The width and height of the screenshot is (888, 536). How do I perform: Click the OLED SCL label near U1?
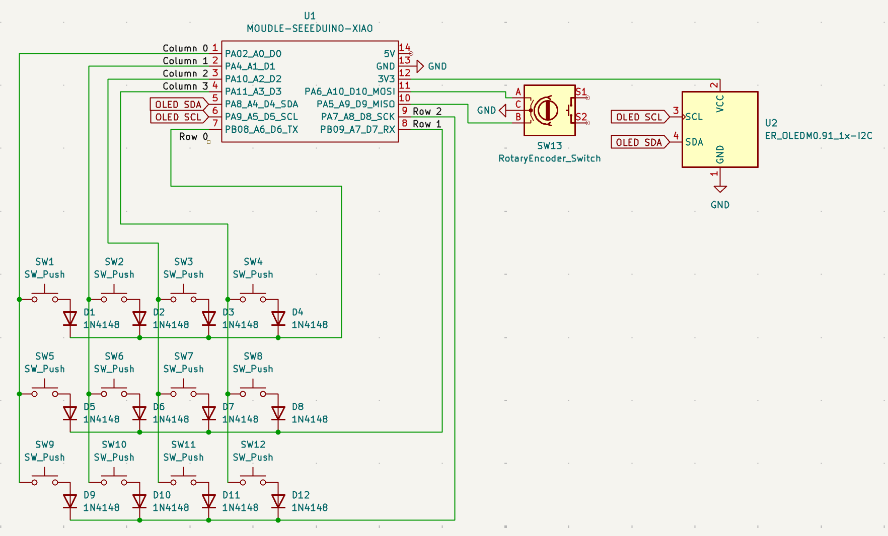(179, 117)
